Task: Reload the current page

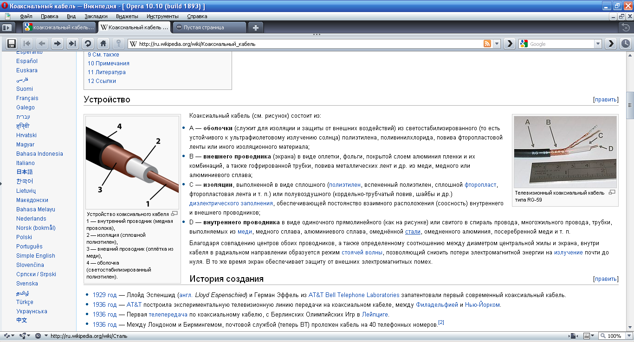Action: tap(87, 44)
